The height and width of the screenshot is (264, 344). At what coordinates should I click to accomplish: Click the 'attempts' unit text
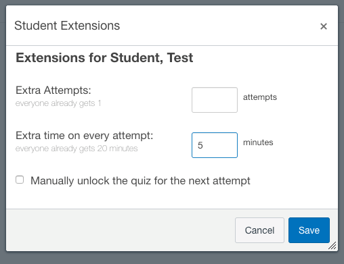point(260,97)
